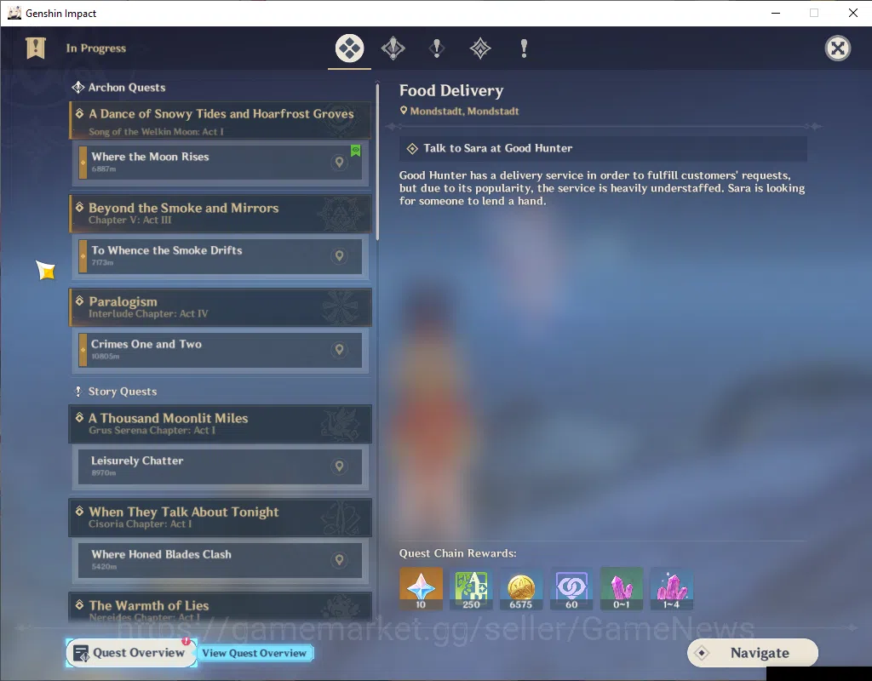Viewport: 872px width, 681px height.
Task: Click the Companionship EXP reward showing 60
Action: 571,589
